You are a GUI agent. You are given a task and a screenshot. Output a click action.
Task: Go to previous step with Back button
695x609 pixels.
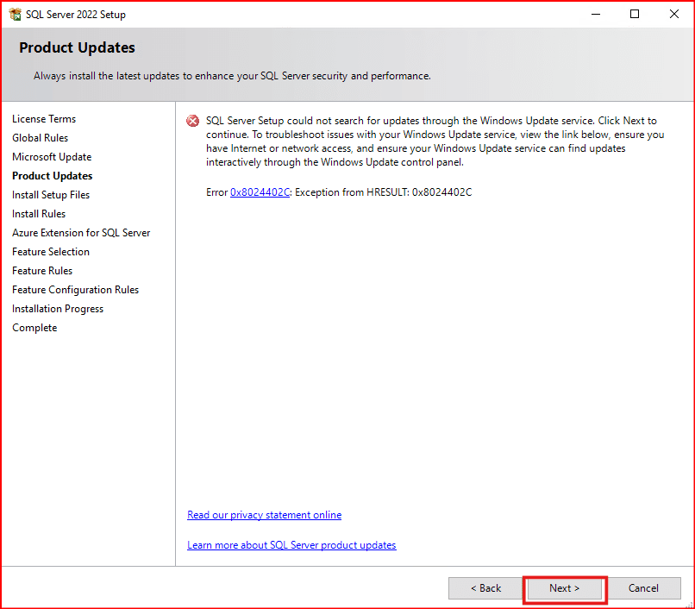click(x=485, y=588)
